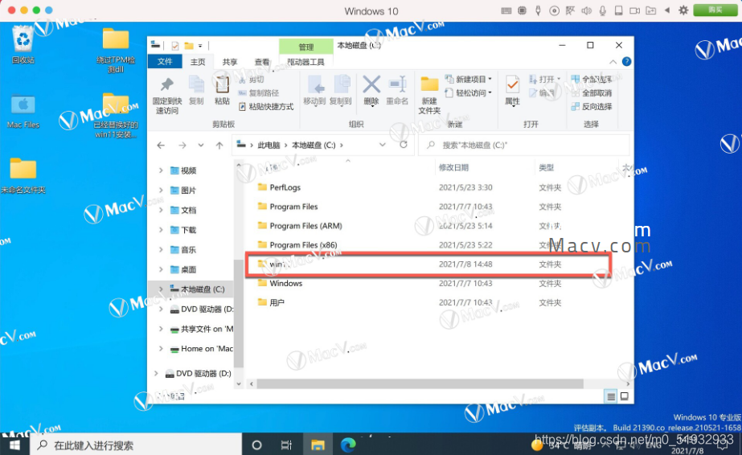742x455 pixels.
Task: Switch to the 共享 ribbon tab
Action: (x=229, y=62)
